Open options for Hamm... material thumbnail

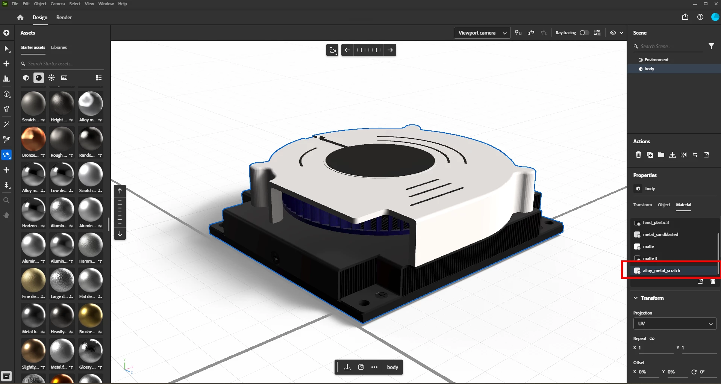point(100,261)
